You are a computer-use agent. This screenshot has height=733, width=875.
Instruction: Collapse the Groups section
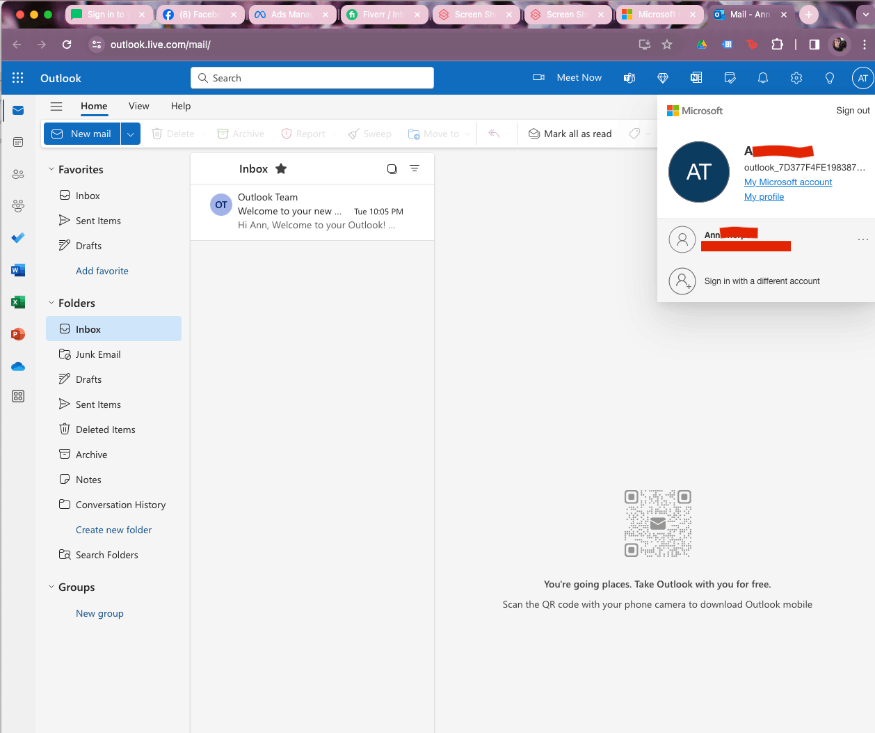click(51, 587)
